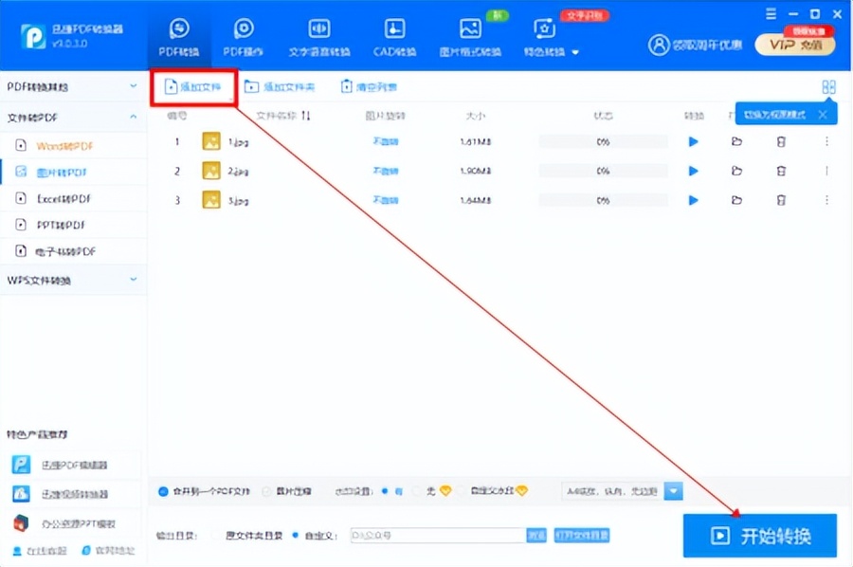
Task: Open output folder icon for 2.jpg row
Action: point(736,171)
